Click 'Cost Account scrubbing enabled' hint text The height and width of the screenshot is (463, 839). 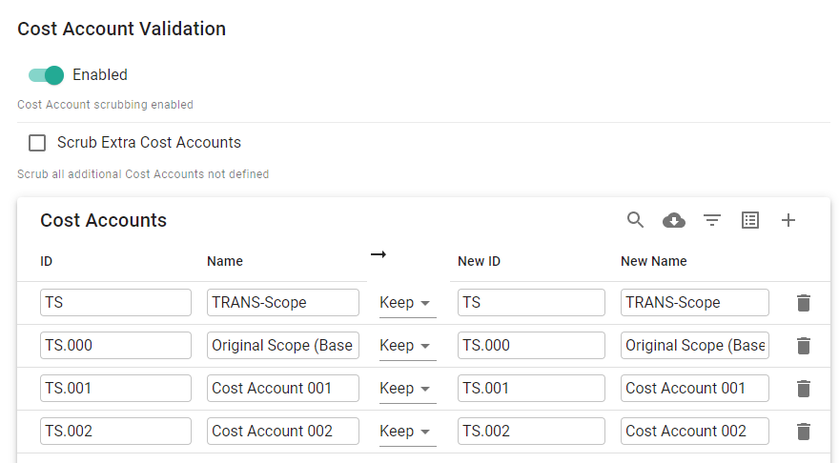coord(105,105)
